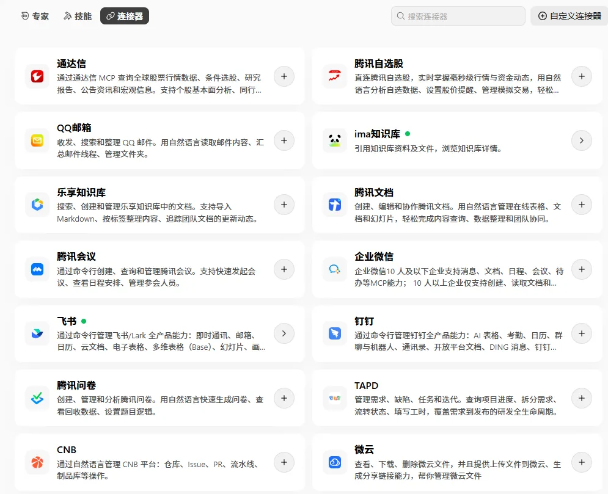This screenshot has height=494, width=608.
Task: Click the 腾讯会议 blue icon
Action: pos(37,269)
